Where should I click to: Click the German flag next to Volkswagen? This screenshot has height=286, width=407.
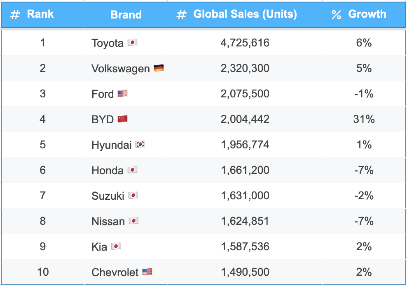(x=159, y=68)
